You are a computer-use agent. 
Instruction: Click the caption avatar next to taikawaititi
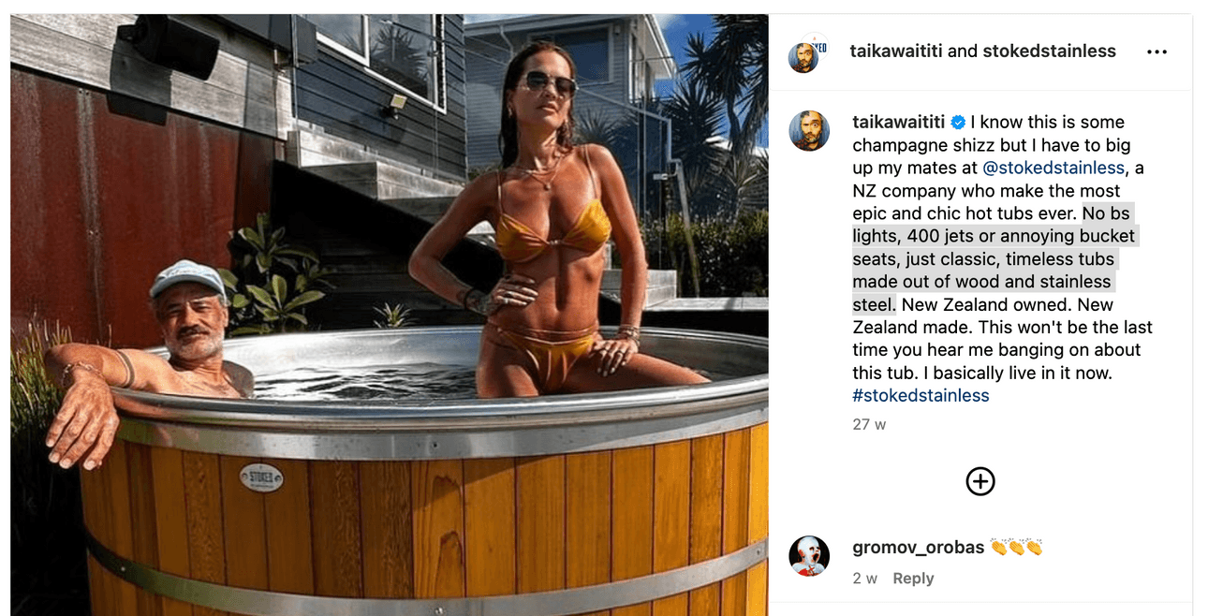809,131
